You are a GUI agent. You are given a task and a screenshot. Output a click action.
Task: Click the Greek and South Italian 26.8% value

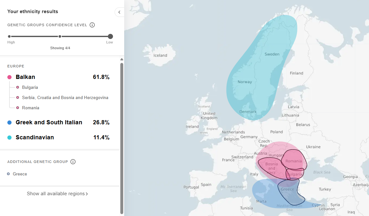click(x=101, y=122)
